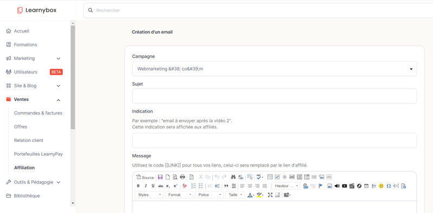The width and height of the screenshot is (433, 213).
Task: Open the yellow background highlight color picker
Action: click(x=260, y=195)
